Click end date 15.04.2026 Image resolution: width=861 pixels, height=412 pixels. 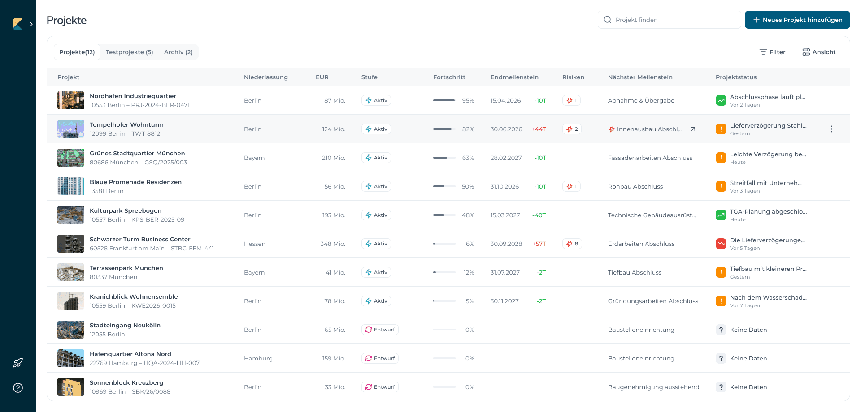[505, 100]
